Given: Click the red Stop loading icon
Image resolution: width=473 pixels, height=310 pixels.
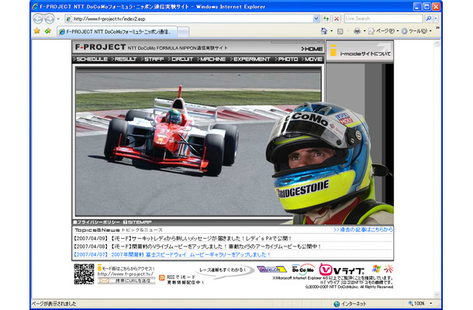Looking at the screenshot, I should pyautogui.click(x=337, y=19).
